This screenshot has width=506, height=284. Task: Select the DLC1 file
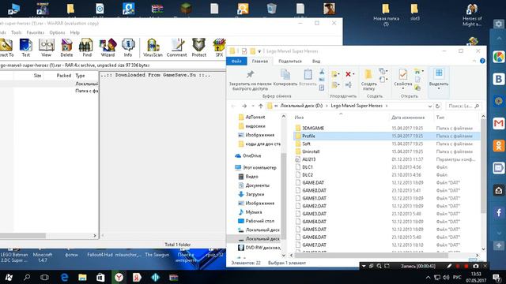[308, 166]
